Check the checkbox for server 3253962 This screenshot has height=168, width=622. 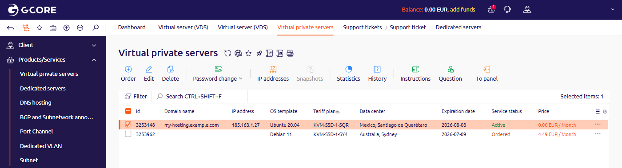point(128,134)
